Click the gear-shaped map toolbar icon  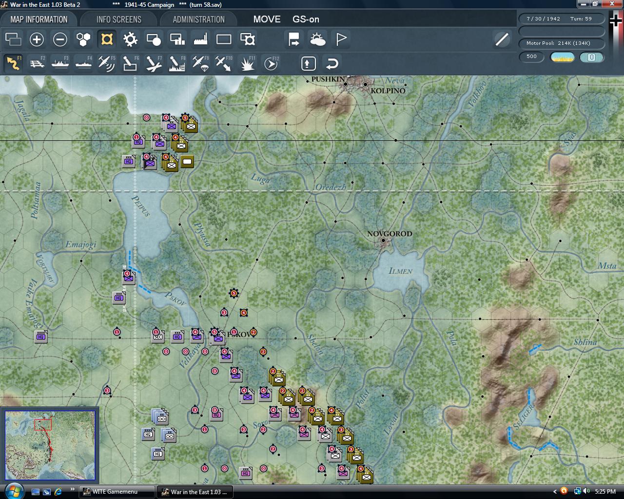(130, 39)
